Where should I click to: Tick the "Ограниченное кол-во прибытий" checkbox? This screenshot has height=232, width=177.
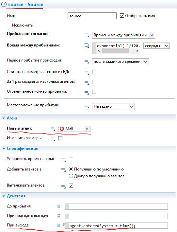point(94,92)
